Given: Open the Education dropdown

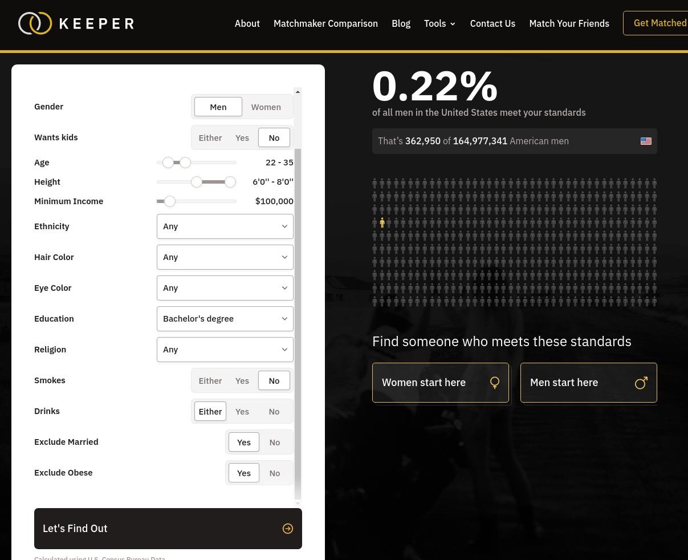Looking at the screenshot, I should pyautogui.click(x=225, y=319).
